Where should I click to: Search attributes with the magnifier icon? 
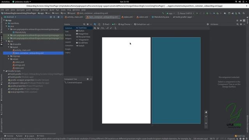tap(237, 24)
